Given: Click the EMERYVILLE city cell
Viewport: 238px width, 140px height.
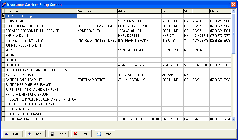Looking at the screenshot, I should [172, 119].
